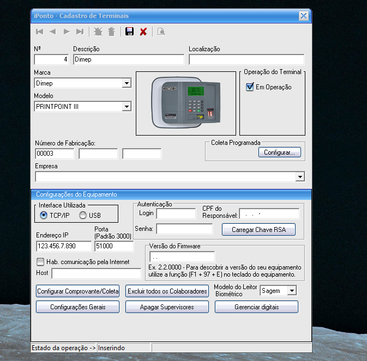The width and height of the screenshot is (367, 361).
Task: Go to first record in toolbar
Action: (x=40, y=32)
